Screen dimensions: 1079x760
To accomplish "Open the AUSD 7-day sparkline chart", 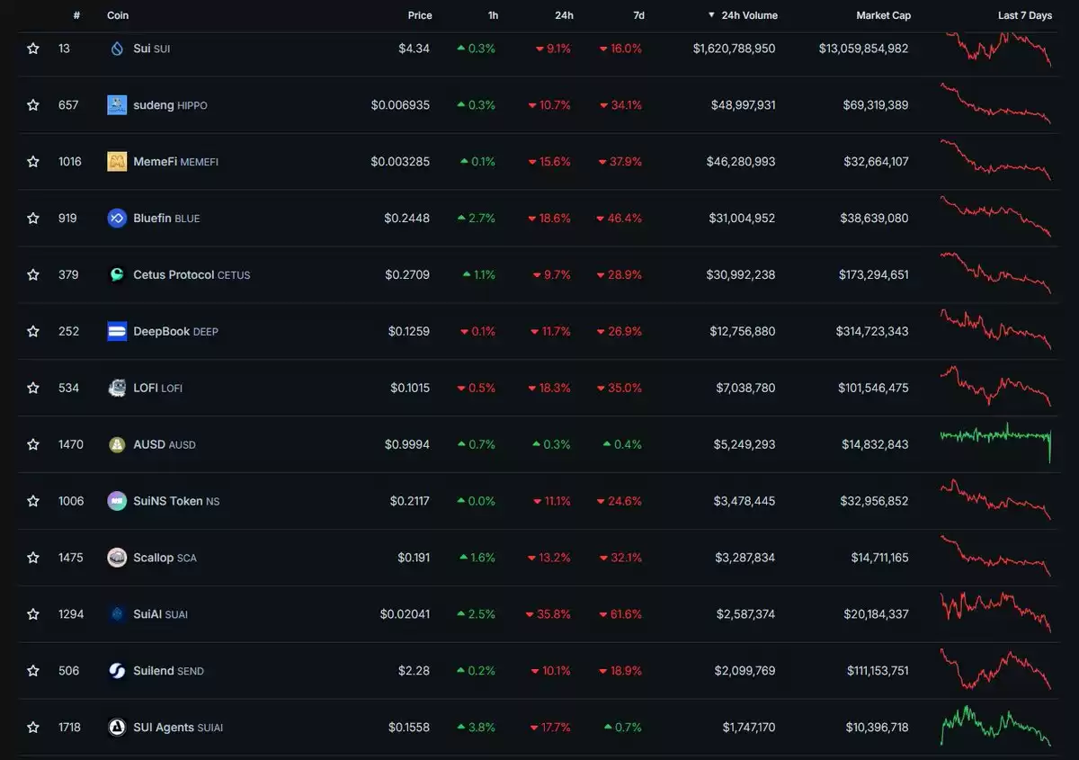I will pyautogui.click(x=995, y=442).
